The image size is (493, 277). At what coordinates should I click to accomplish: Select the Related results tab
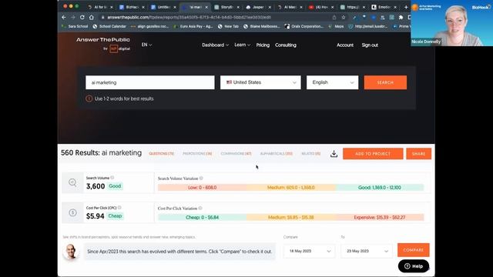(x=311, y=154)
